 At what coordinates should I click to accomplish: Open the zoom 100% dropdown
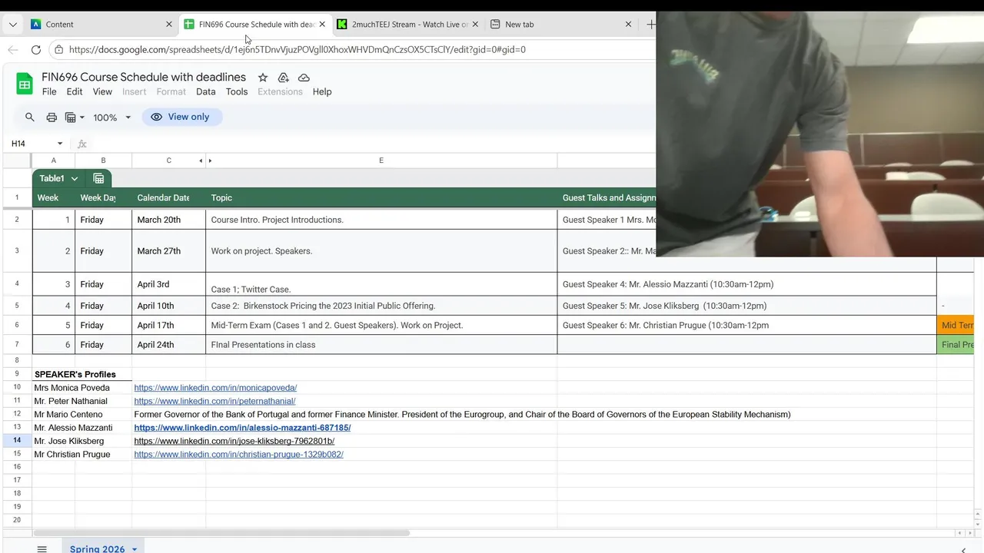point(112,118)
